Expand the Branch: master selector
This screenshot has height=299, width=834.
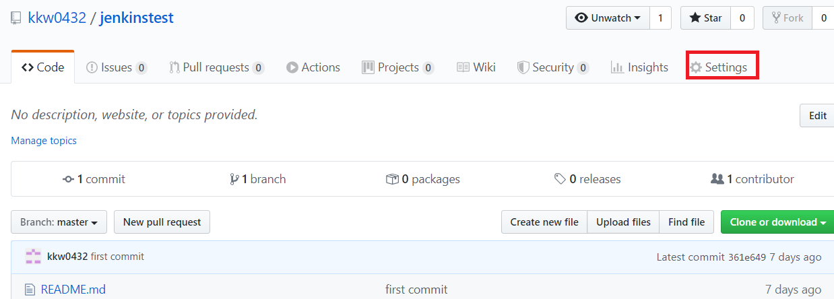[59, 222]
